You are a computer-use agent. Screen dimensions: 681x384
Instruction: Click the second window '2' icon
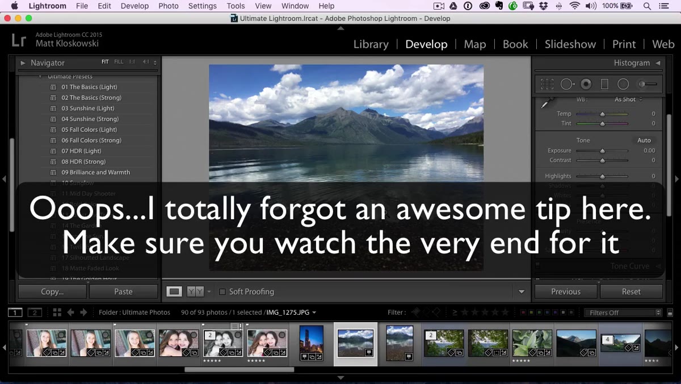[x=35, y=312]
